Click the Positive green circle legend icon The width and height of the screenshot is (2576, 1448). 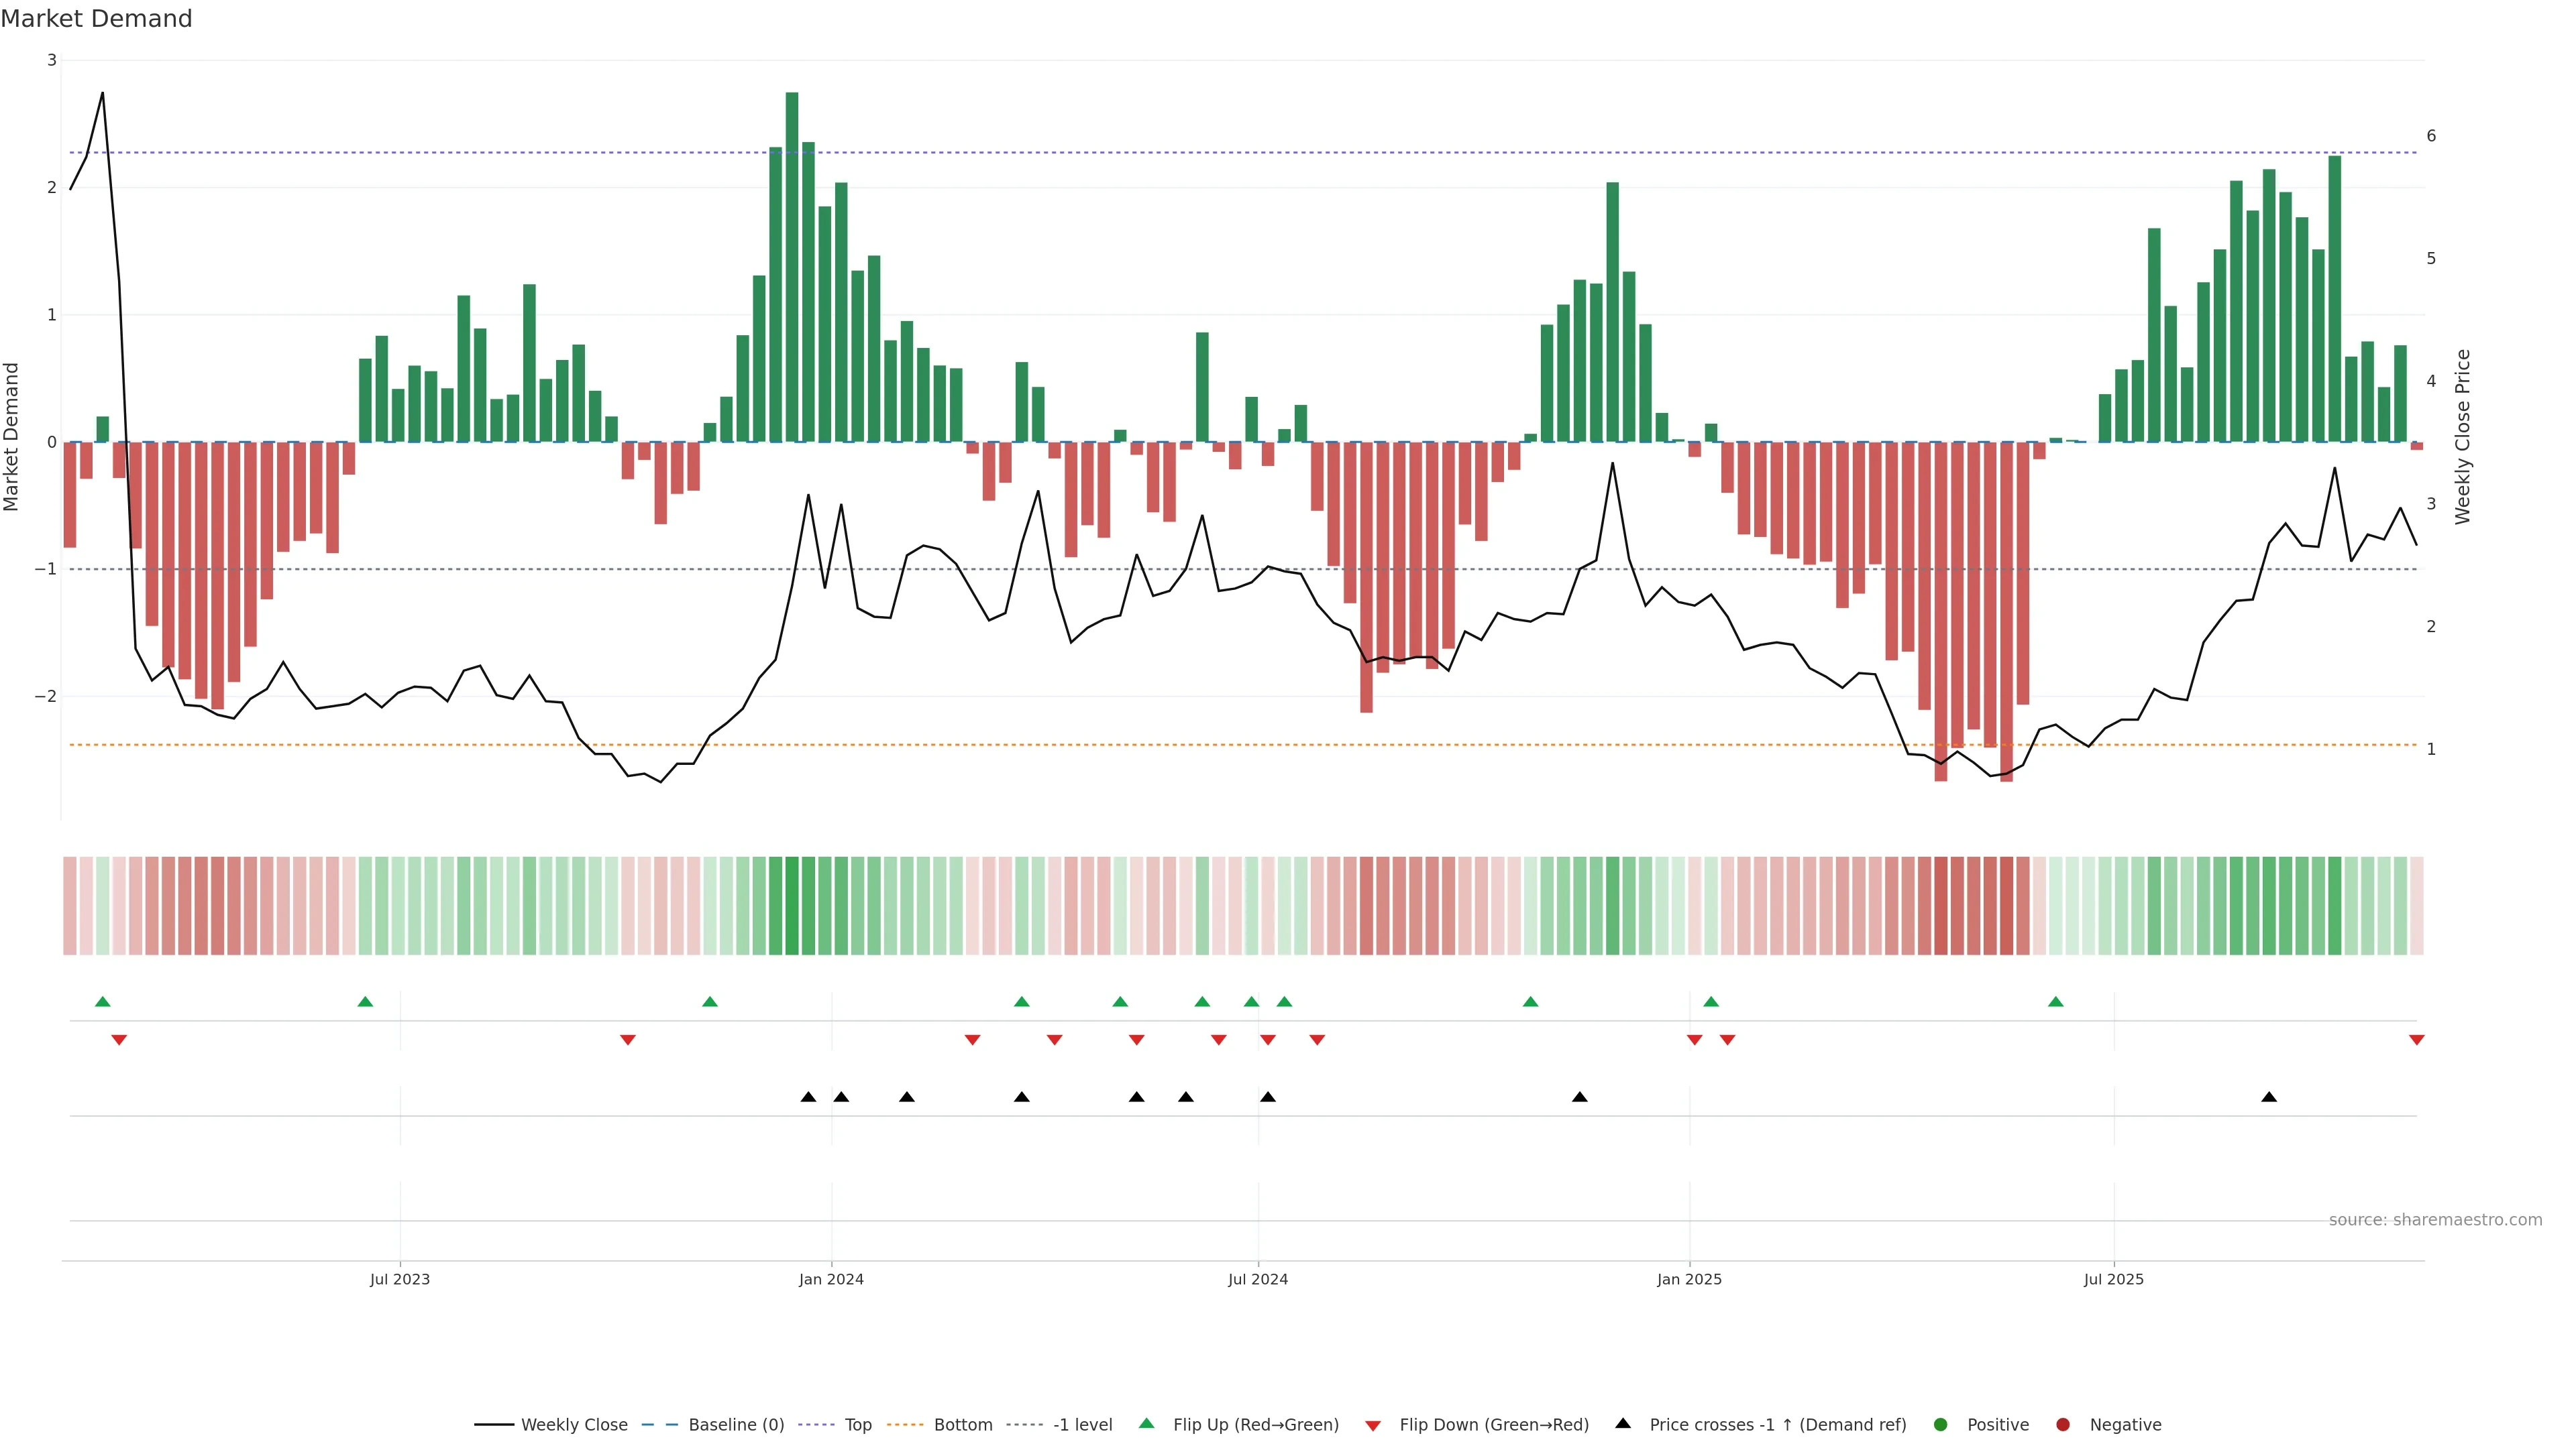[1941, 1425]
